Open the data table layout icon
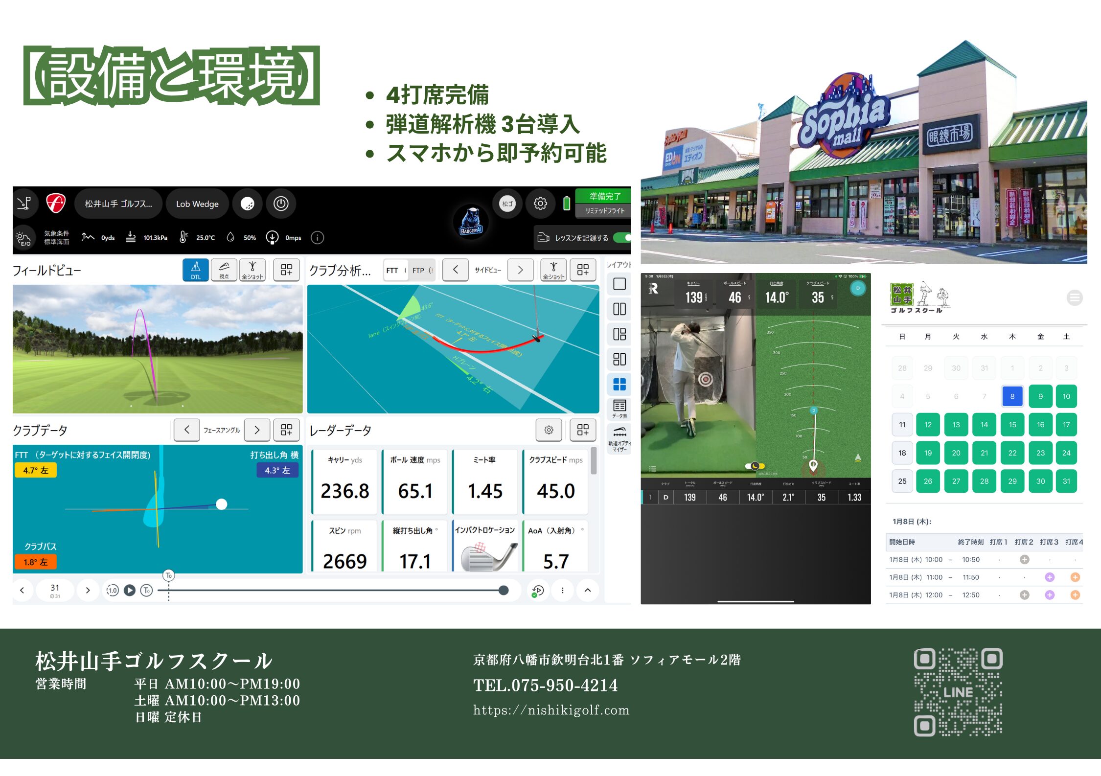This screenshot has height=776, width=1101. click(x=619, y=409)
